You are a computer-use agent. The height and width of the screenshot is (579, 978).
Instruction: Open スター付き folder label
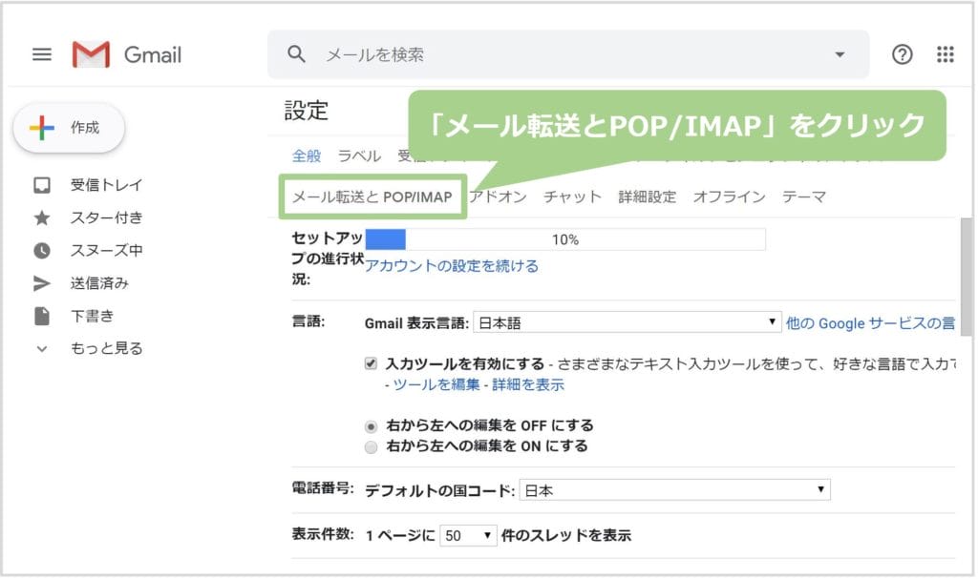pos(107,217)
